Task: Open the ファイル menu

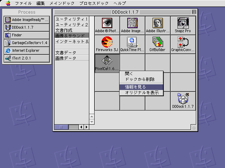Action: pyautogui.click(x=23, y=3)
